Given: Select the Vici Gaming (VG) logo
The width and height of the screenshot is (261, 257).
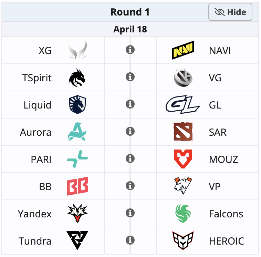Looking at the screenshot, I should click(x=183, y=78).
